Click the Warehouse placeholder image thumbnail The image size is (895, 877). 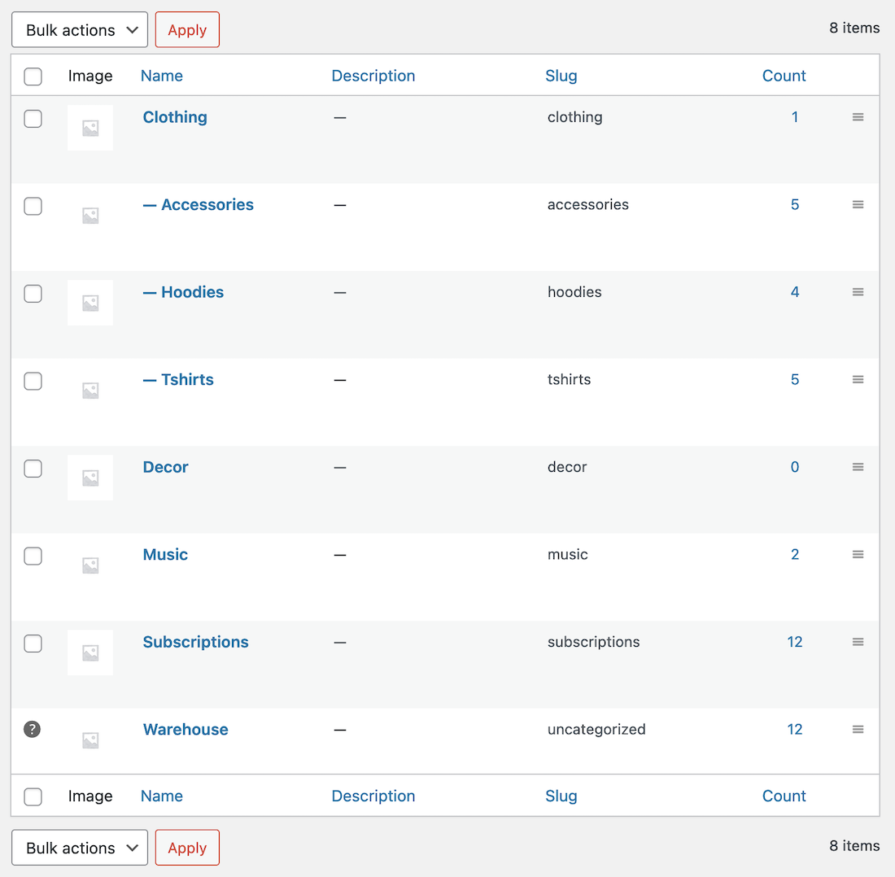click(90, 740)
